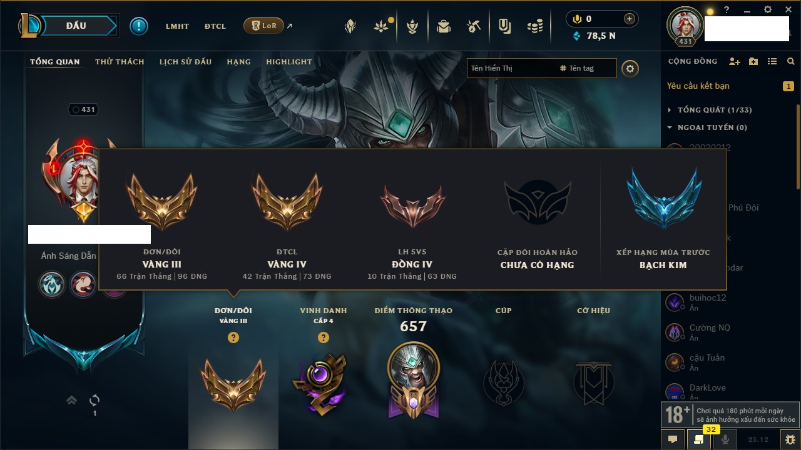Viewport: 801px width, 450px height.
Task: Open the Loot crafting hammer icon
Action: point(474,26)
